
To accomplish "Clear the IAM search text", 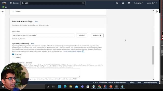I will click(x=83, y=3).
